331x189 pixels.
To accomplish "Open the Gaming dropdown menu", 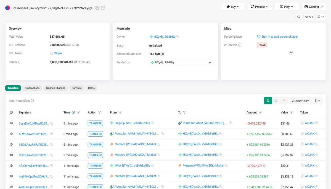I will [x=314, y=7].
